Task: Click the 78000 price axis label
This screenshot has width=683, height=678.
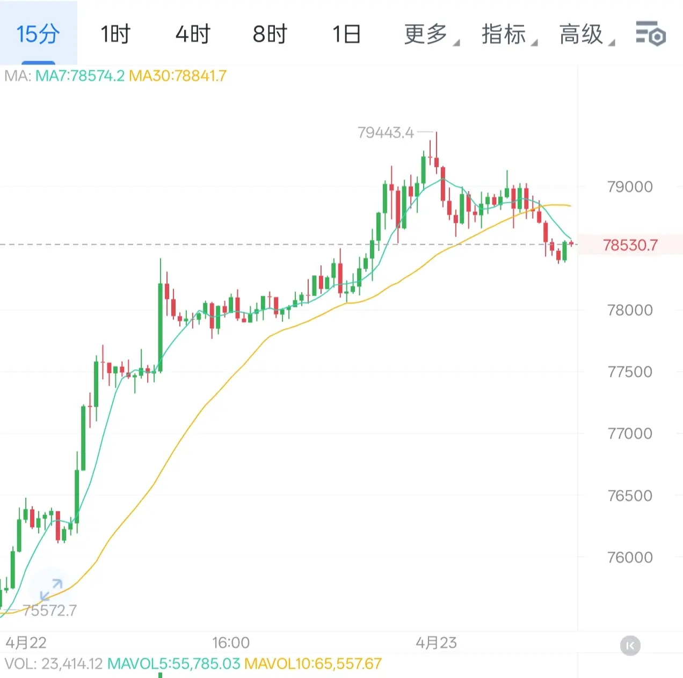Action: point(630,310)
